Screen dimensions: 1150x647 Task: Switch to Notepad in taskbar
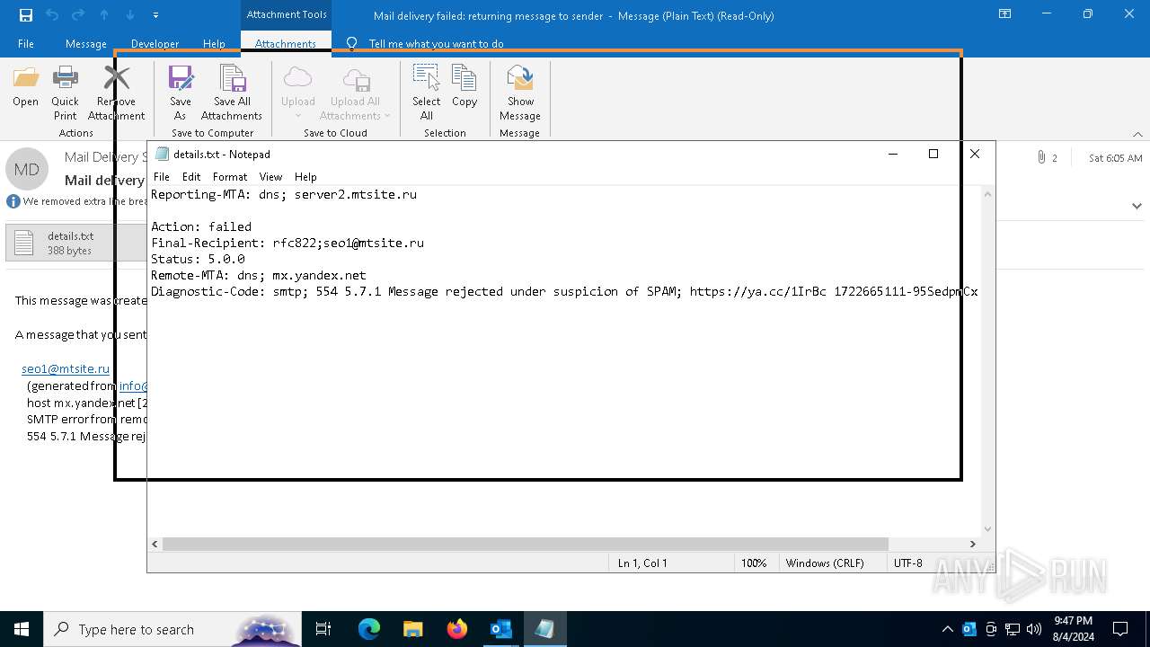tap(544, 629)
